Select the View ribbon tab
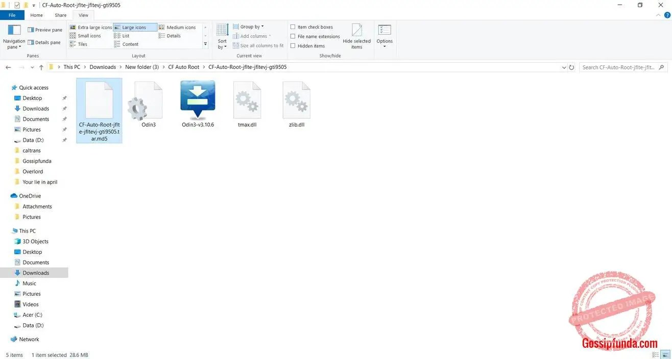The image size is (672, 359). tap(83, 15)
